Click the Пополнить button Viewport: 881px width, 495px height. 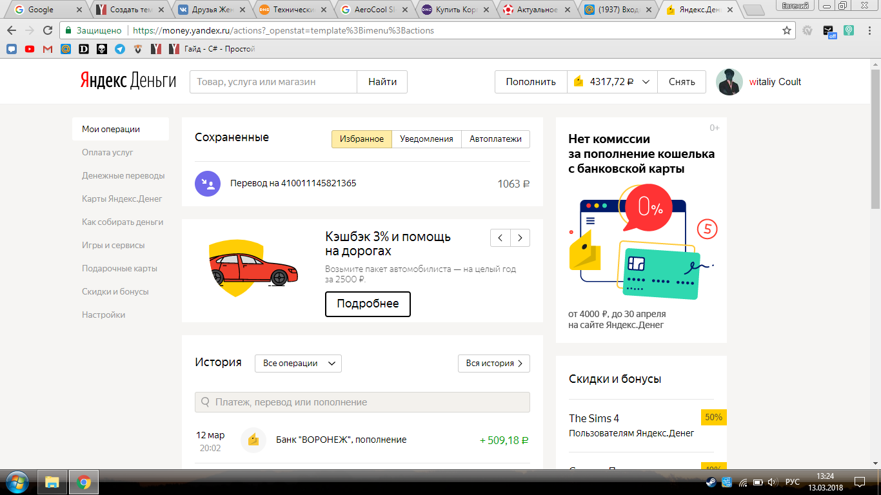pos(530,81)
